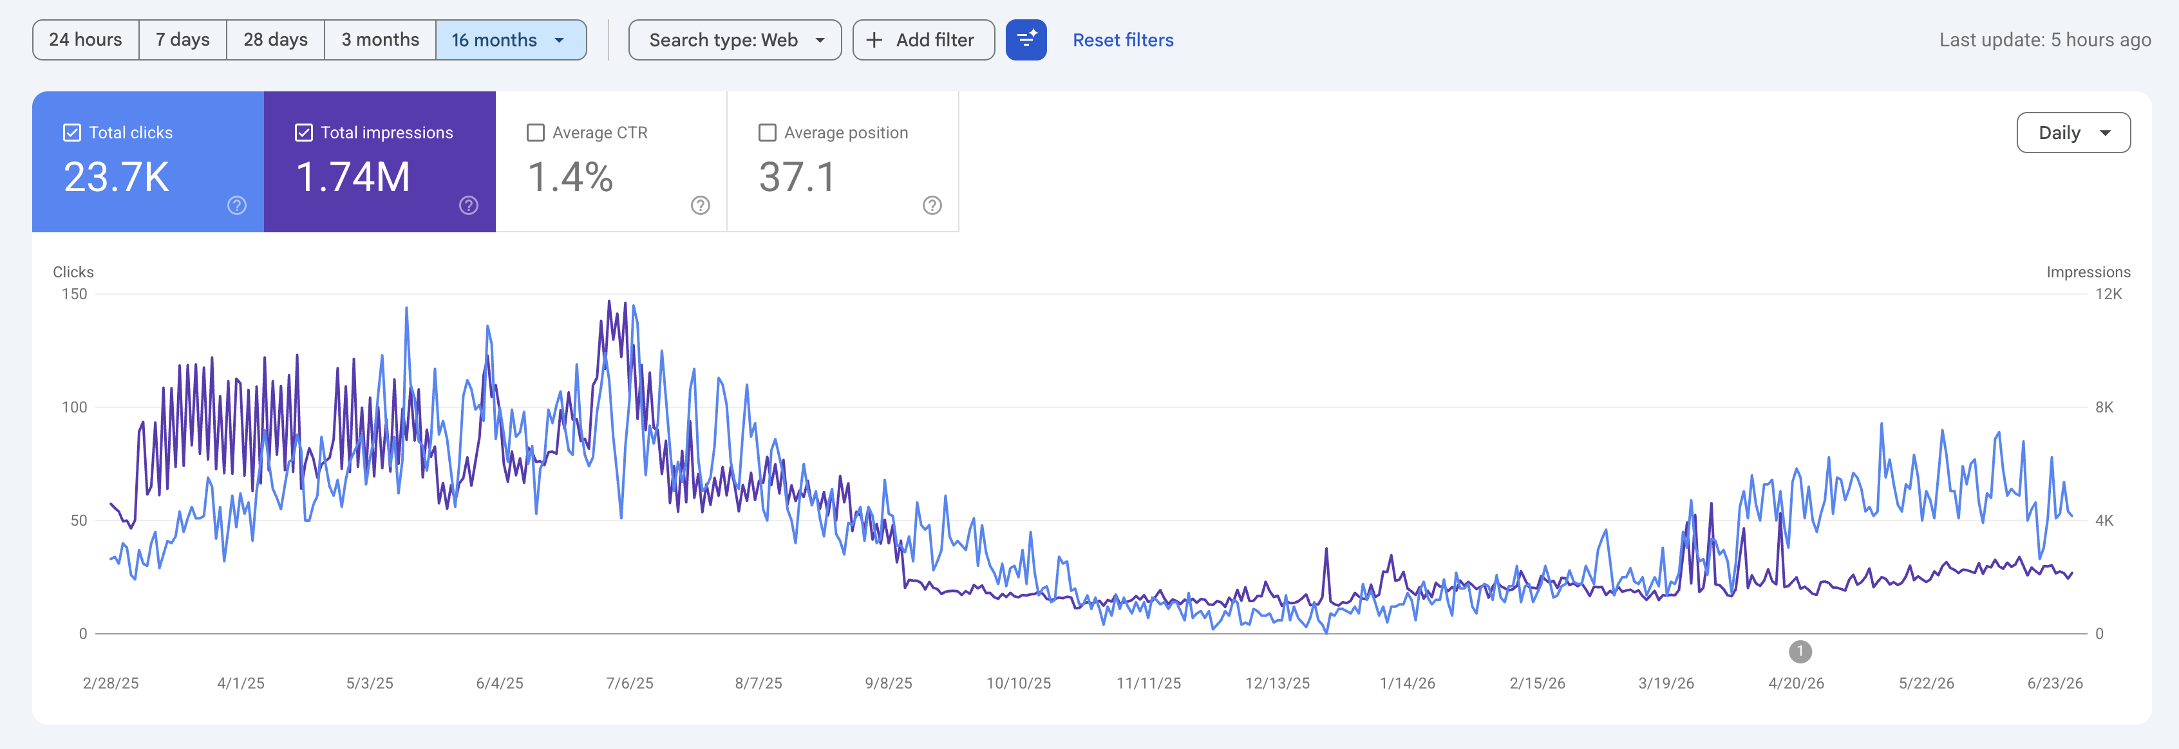Click the 7/6/25 date label on axis
This screenshot has width=2179, height=749.
pyautogui.click(x=629, y=683)
